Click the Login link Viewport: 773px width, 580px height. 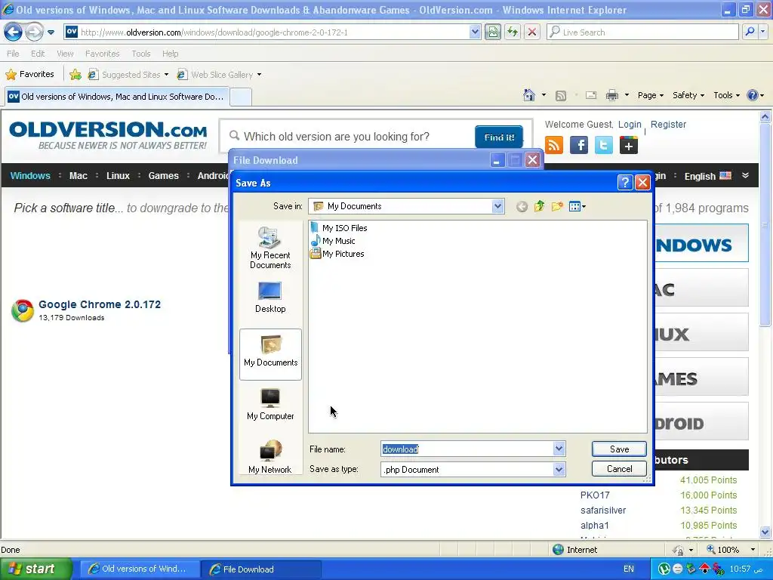tap(630, 125)
